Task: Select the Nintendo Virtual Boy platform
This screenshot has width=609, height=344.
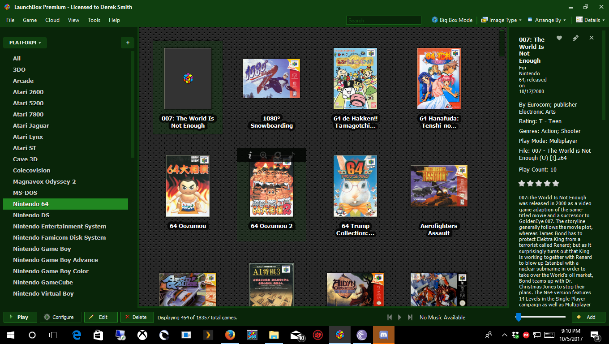Action: point(43,293)
